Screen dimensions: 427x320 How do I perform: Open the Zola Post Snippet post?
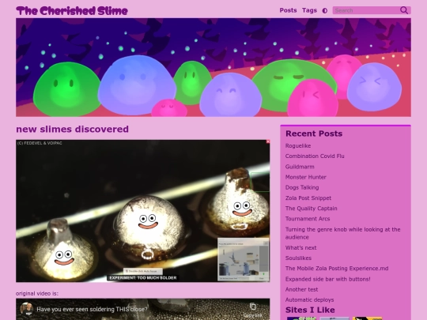tap(308, 198)
